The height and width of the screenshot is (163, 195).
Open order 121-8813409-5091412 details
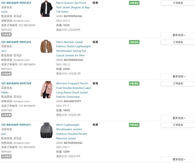16,42
